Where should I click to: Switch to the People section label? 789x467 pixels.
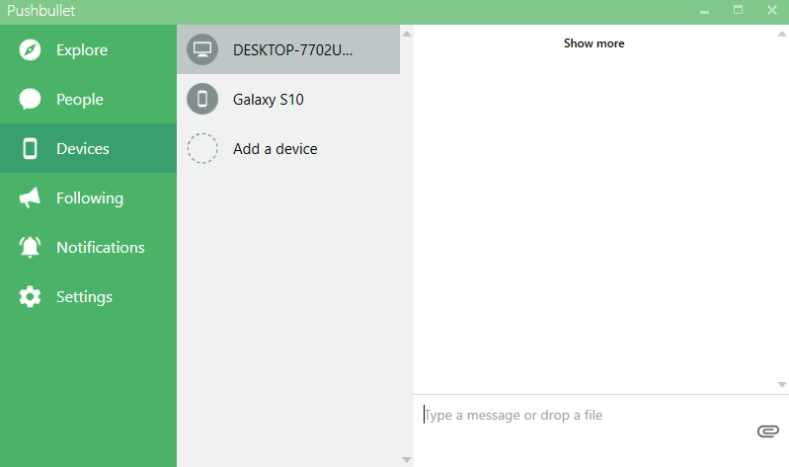click(80, 99)
